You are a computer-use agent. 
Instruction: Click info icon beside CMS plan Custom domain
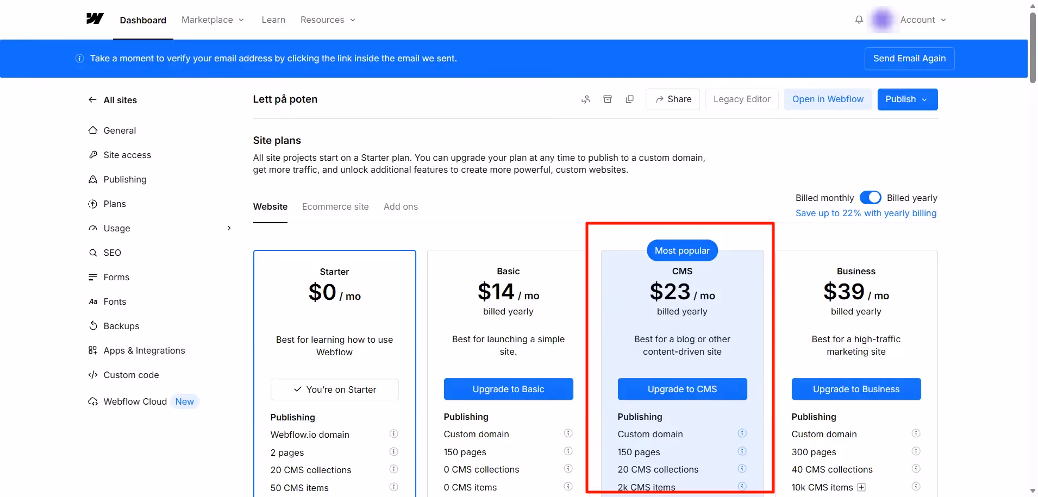point(742,433)
